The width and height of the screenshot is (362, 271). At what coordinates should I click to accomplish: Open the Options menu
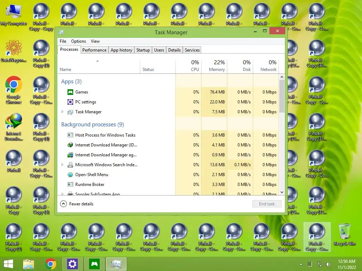tap(78, 41)
